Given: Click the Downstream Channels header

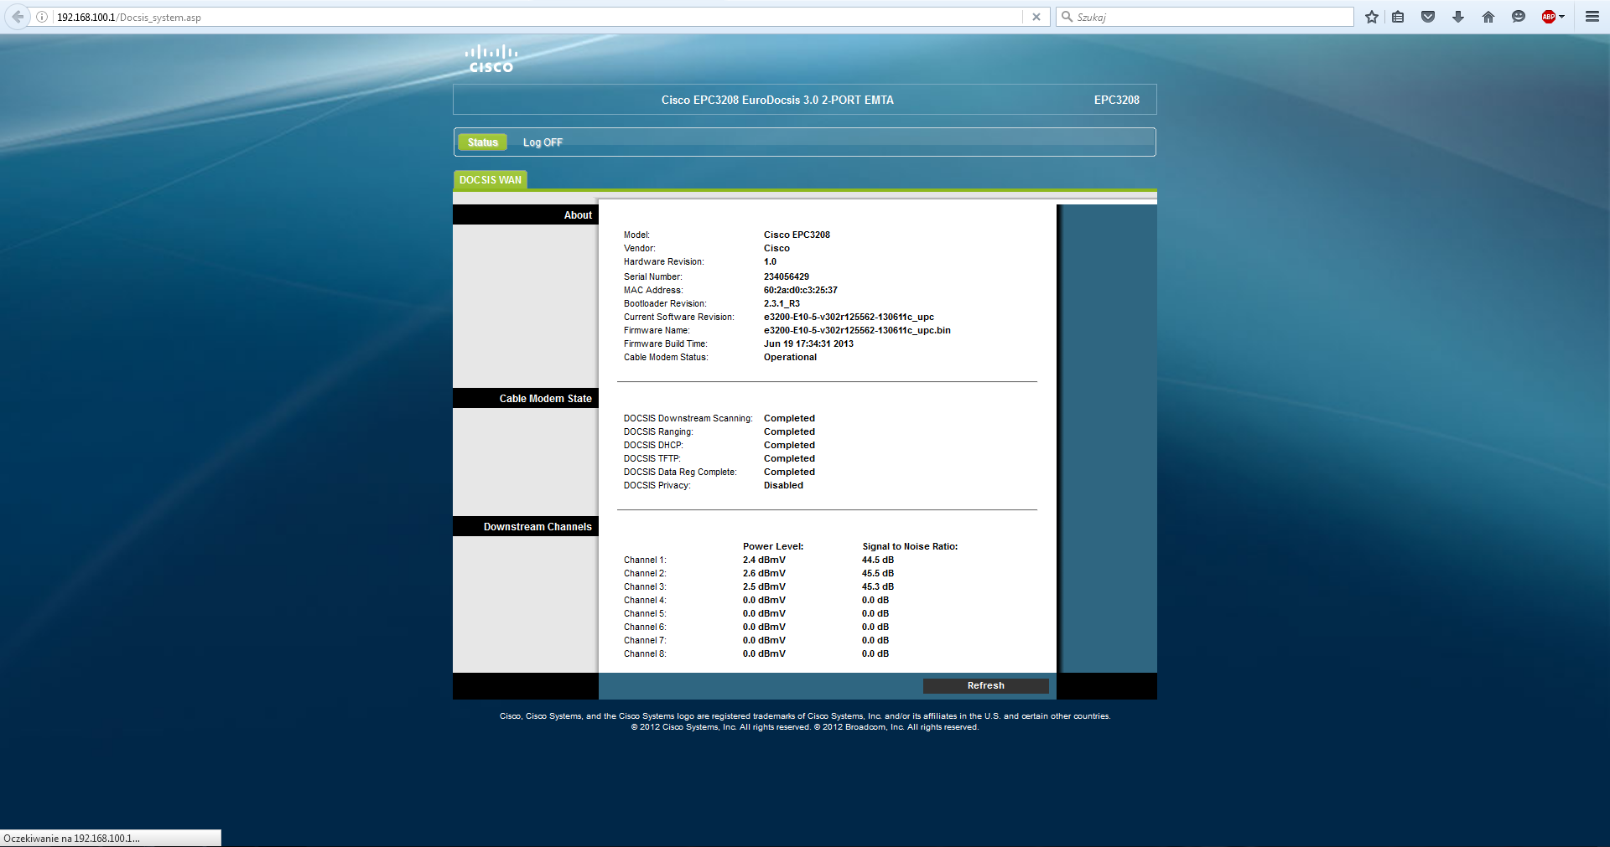Looking at the screenshot, I should click(526, 527).
